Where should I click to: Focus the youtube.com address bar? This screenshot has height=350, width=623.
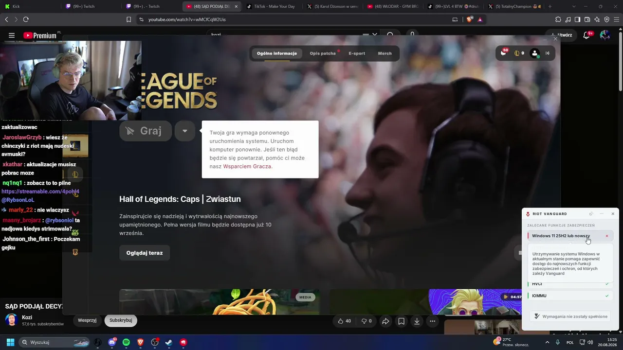point(292,19)
